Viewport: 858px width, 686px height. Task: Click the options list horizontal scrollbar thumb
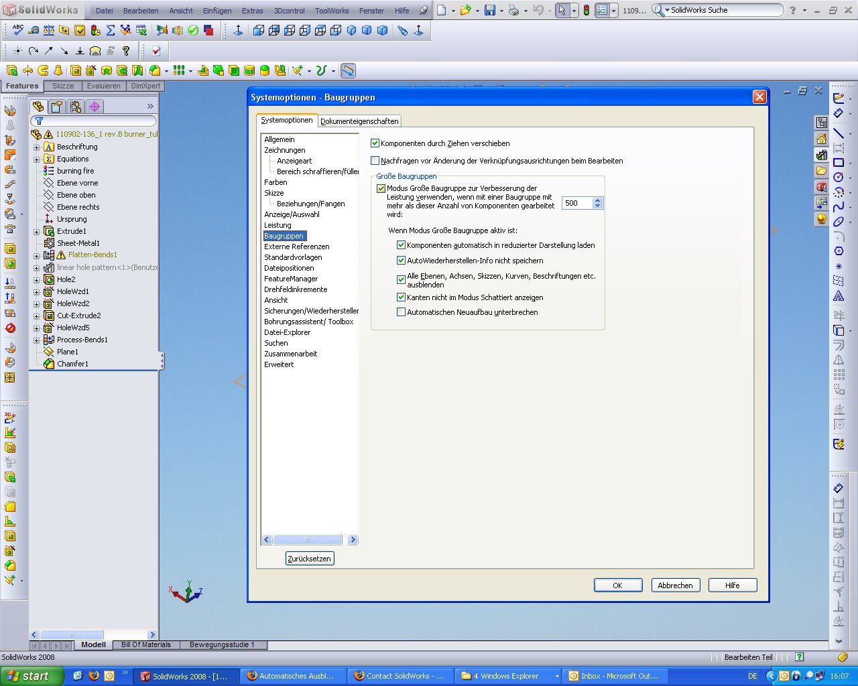(308, 540)
